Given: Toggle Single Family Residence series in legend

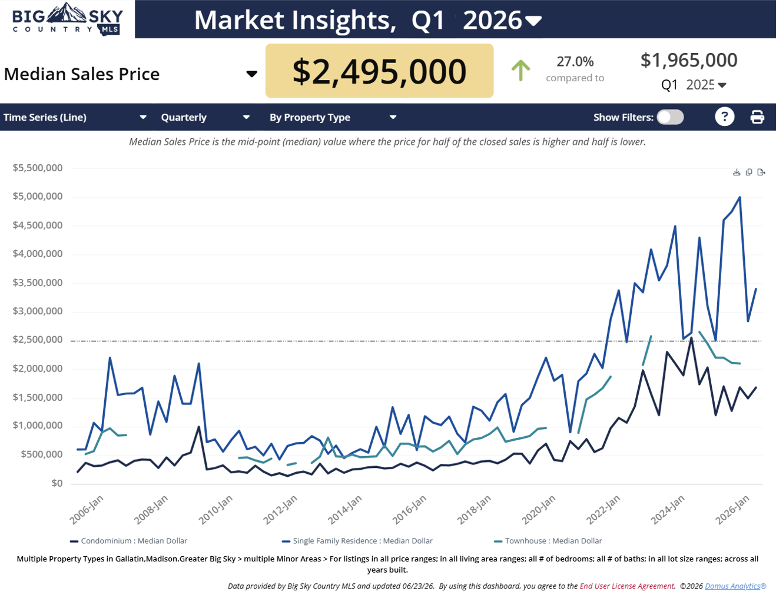Looking at the screenshot, I should (x=357, y=541).
